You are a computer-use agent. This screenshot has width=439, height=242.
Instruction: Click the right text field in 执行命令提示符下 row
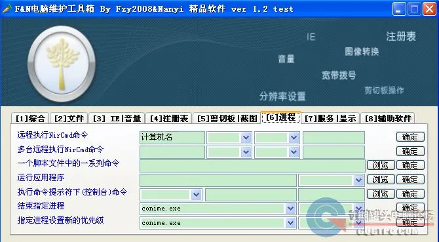tap(332, 195)
